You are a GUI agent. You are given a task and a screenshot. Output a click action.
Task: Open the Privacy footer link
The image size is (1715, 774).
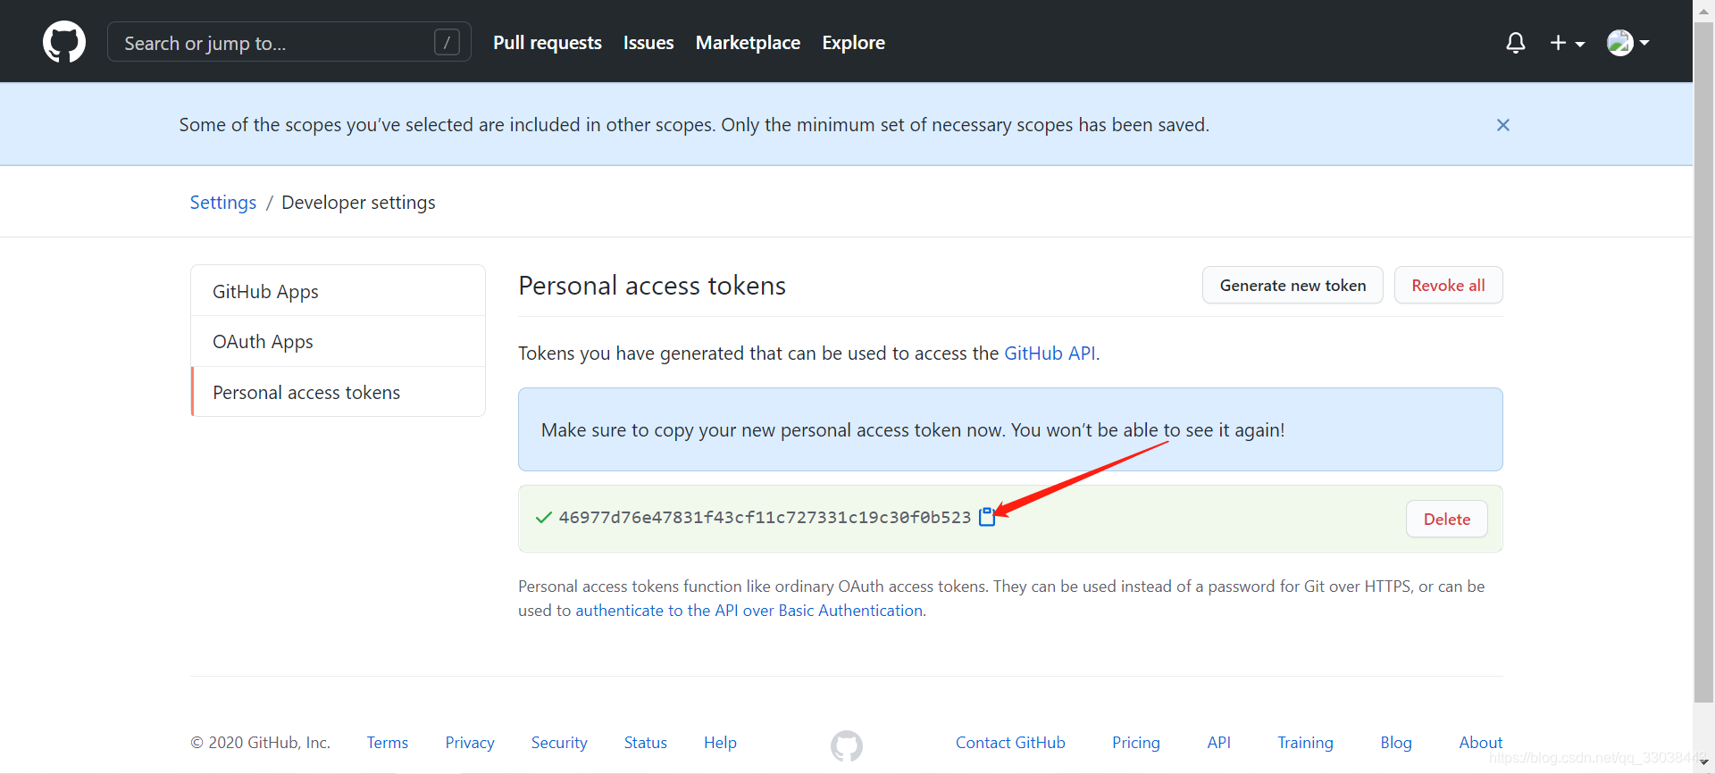click(470, 743)
